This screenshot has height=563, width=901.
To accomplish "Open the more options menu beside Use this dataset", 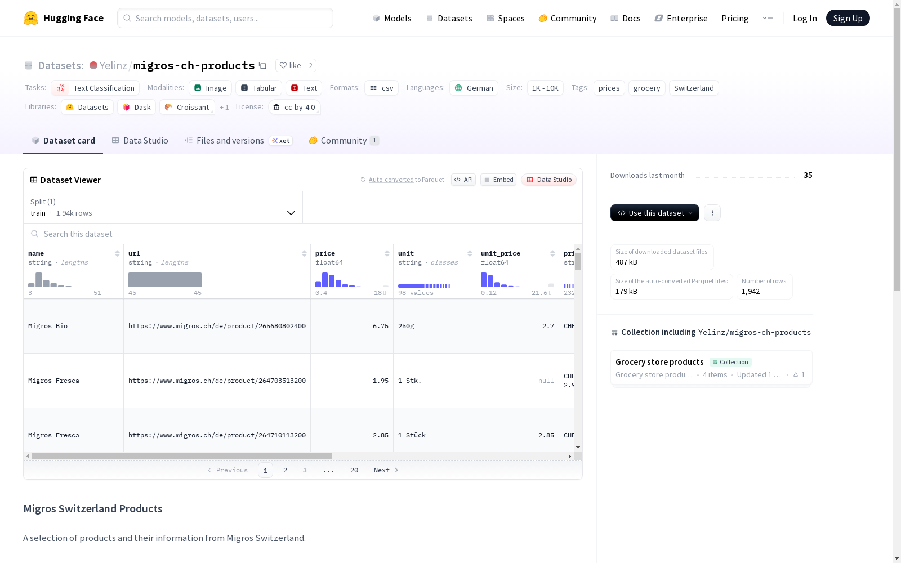I will pos(712,213).
